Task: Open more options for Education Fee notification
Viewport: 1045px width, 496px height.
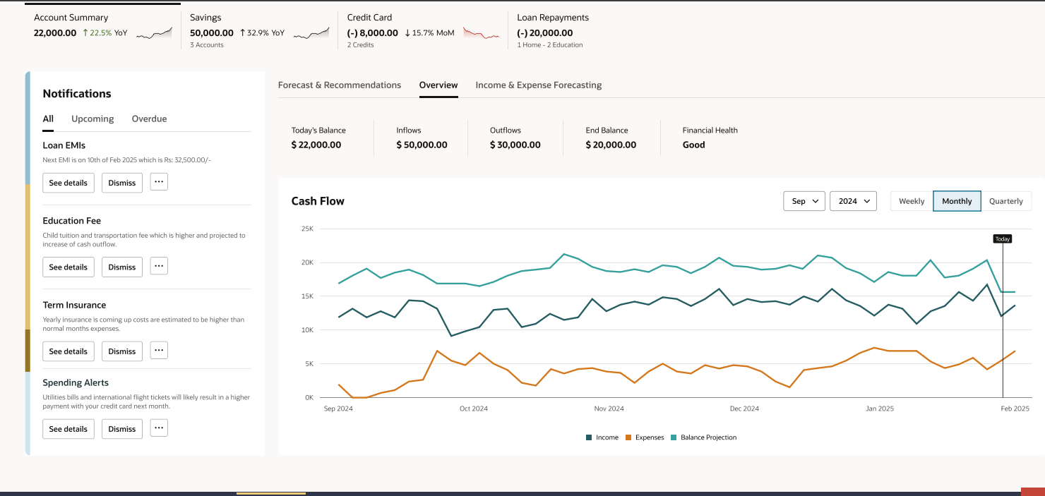Action: click(x=159, y=266)
